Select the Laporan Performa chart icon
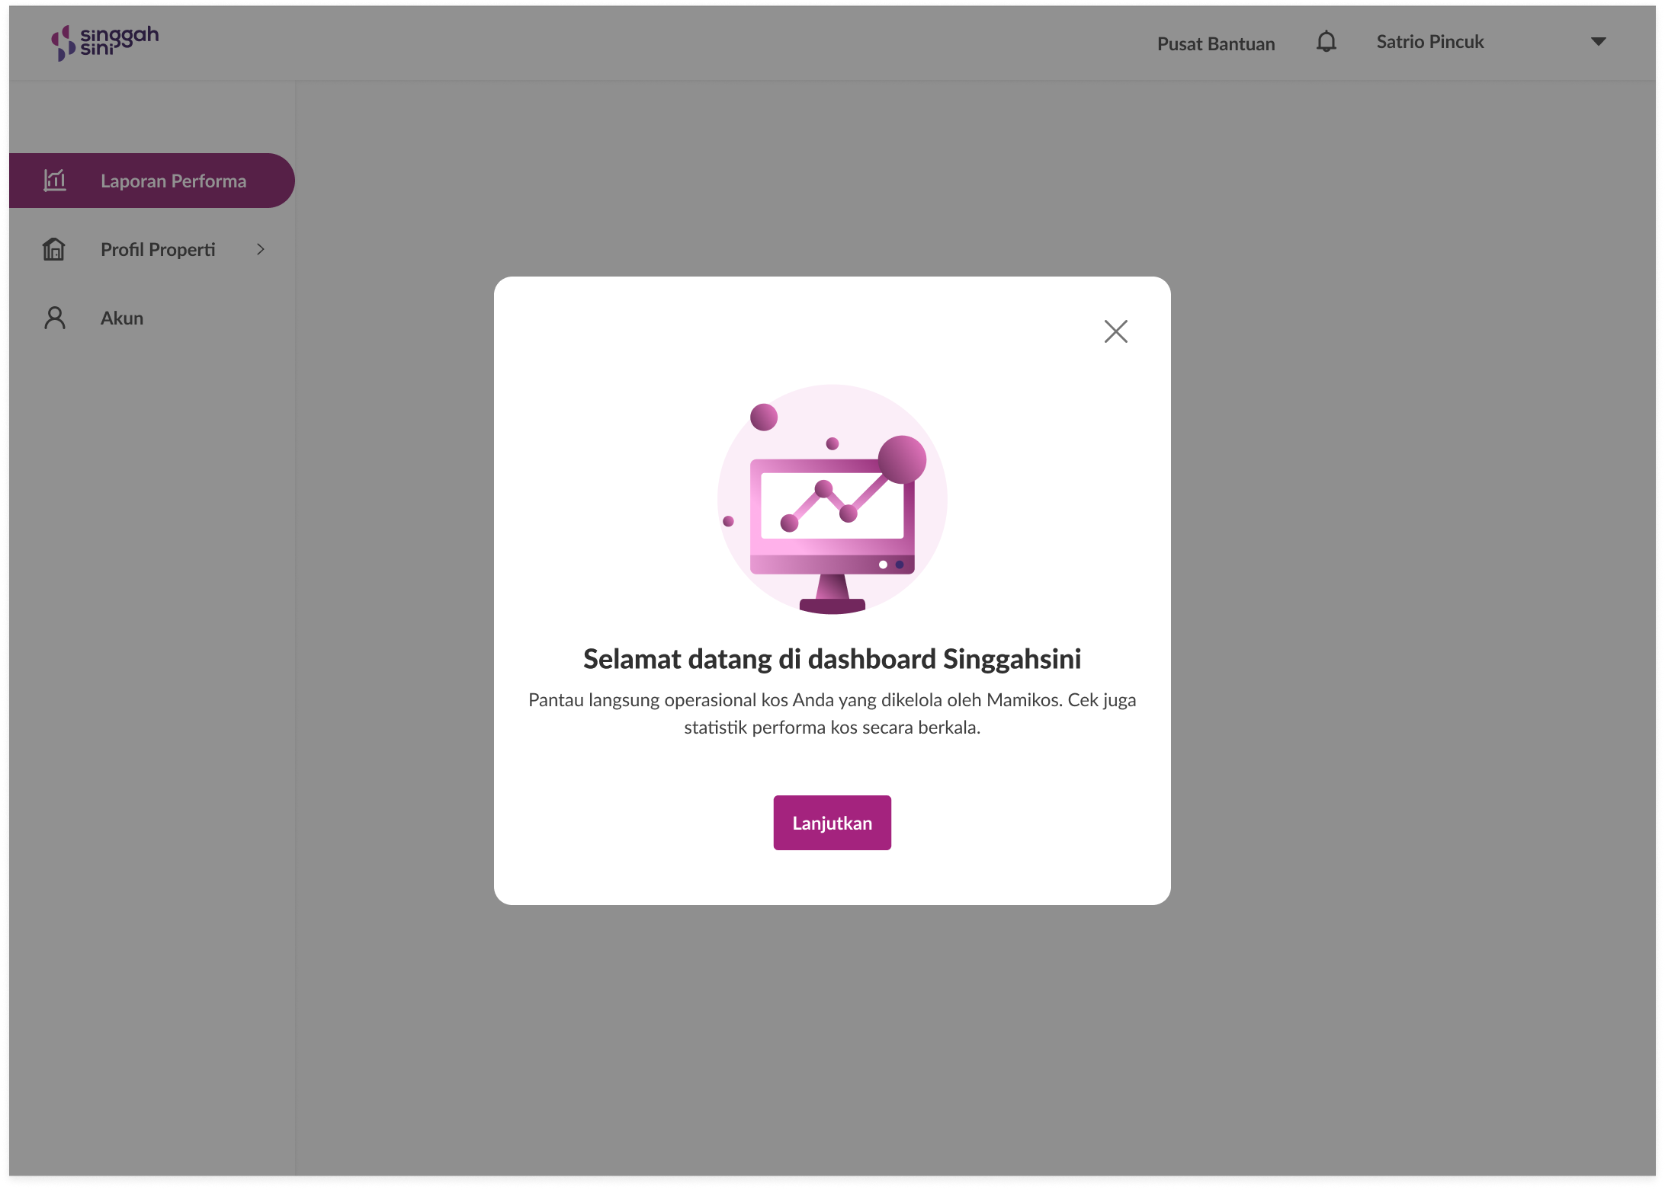The height and width of the screenshot is (1190, 1665). pos(54,181)
